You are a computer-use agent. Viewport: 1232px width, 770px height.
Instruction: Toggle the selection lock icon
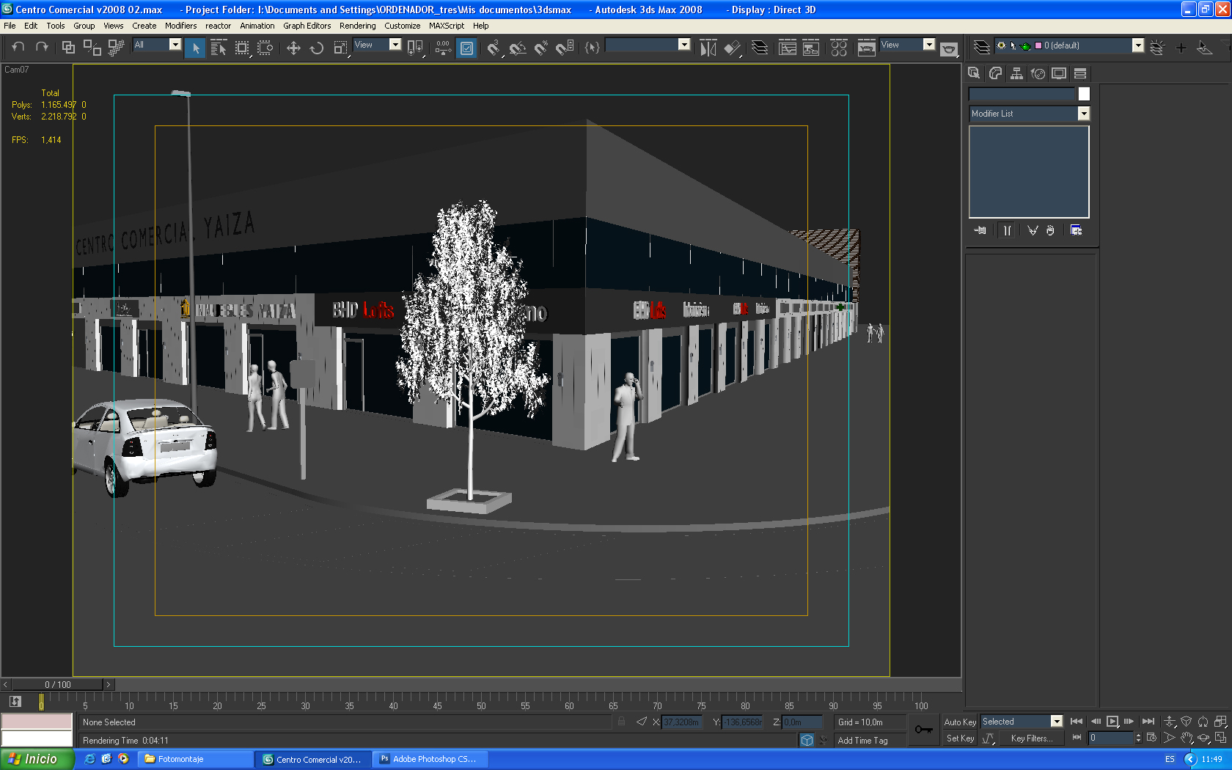pos(621,722)
